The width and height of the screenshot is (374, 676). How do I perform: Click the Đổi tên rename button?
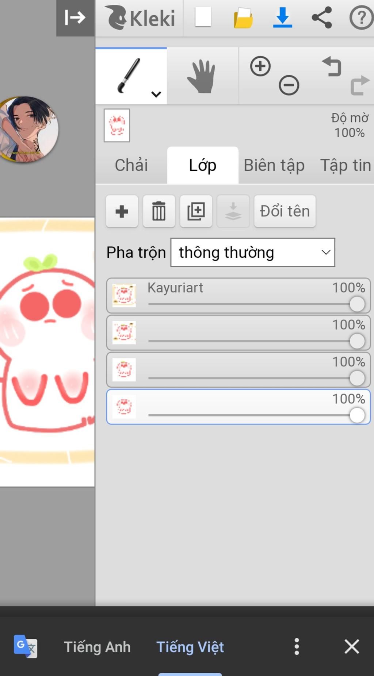point(285,211)
